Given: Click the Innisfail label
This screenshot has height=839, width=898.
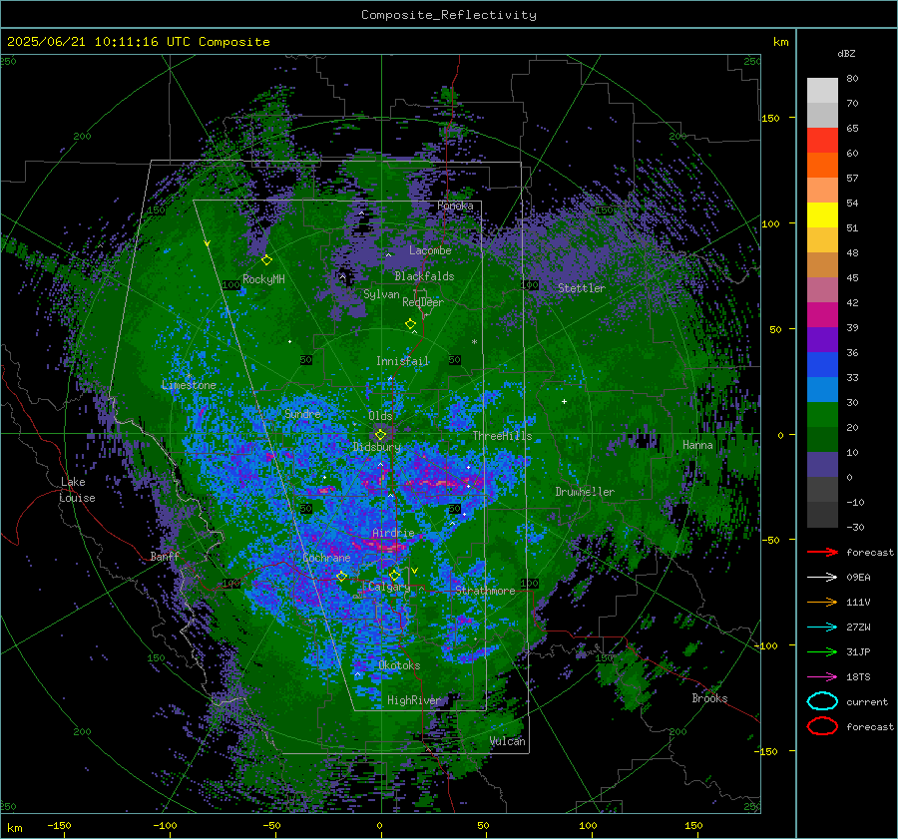Looking at the screenshot, I should point(402,361).
